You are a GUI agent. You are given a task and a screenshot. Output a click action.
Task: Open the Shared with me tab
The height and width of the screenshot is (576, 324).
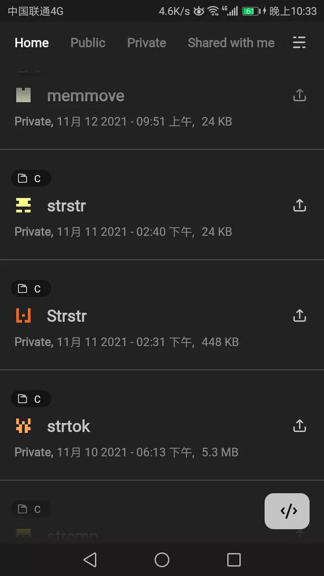pos(231,43)
